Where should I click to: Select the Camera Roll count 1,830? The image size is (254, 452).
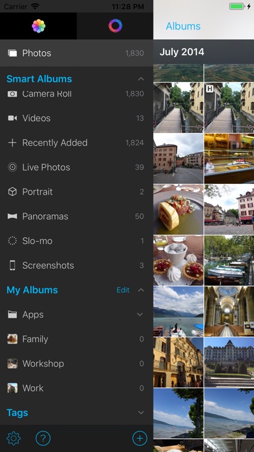134,93
